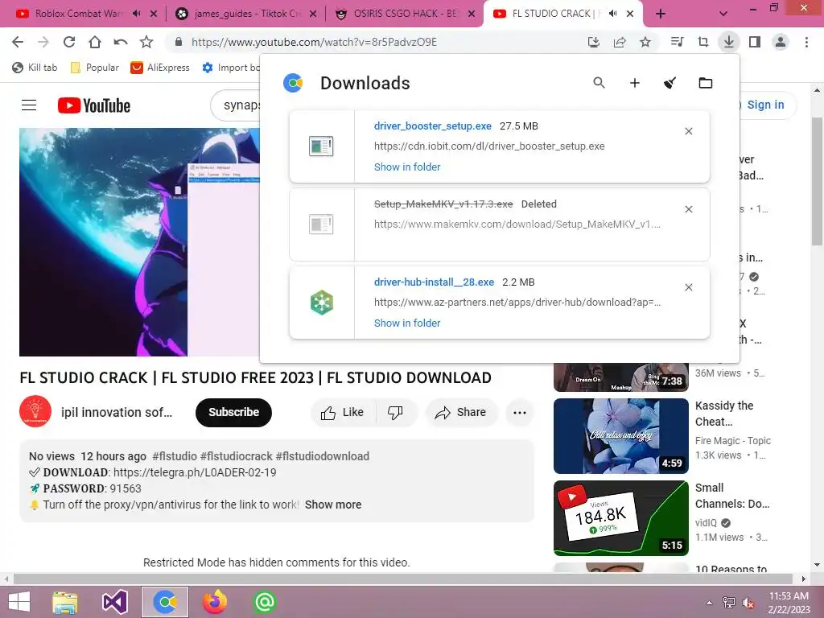
Task: Show driver-hub-install in folder
Action: coord(406,323)
